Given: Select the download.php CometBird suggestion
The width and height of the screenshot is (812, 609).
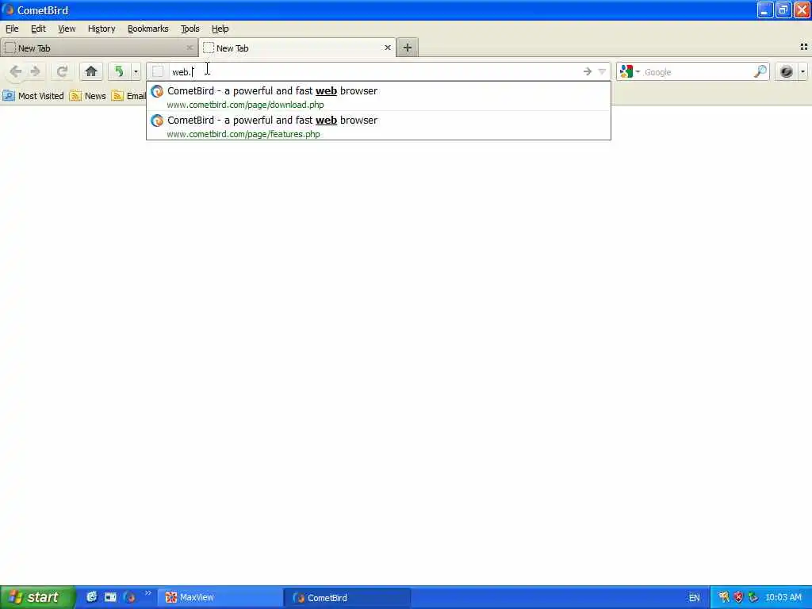Looking at the screenshot, I should [378, 97].
